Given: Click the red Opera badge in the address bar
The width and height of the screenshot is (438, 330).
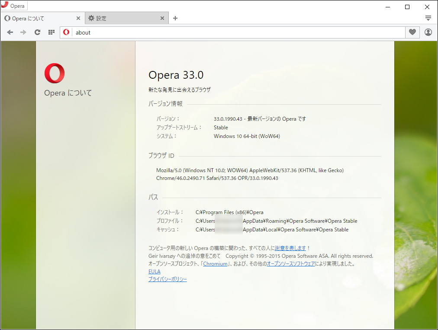Looking at the screenshot, I should (66, 32).
